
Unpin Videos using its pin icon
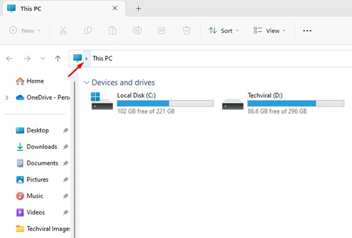click(66, 212)
